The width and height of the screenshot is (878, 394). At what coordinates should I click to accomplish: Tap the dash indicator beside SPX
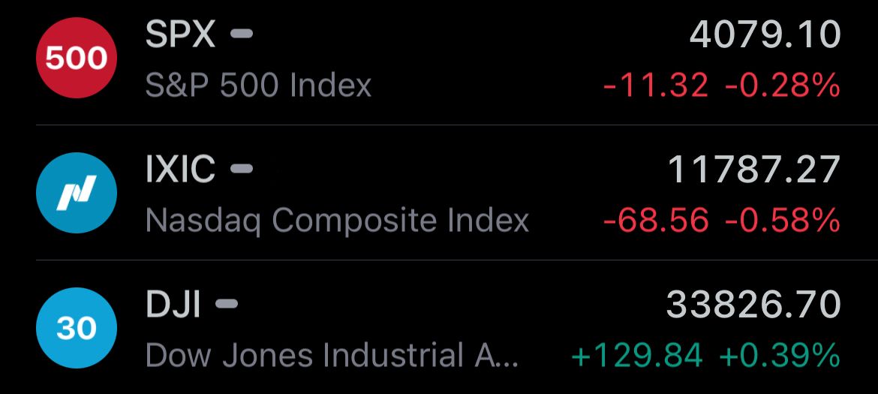(x=242, y=34)
